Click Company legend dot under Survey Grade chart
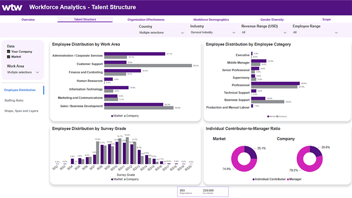The width and height of the screenshot is (352, 198). click(125, 179)
